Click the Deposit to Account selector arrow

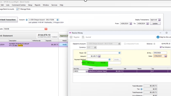coord(119,44)
